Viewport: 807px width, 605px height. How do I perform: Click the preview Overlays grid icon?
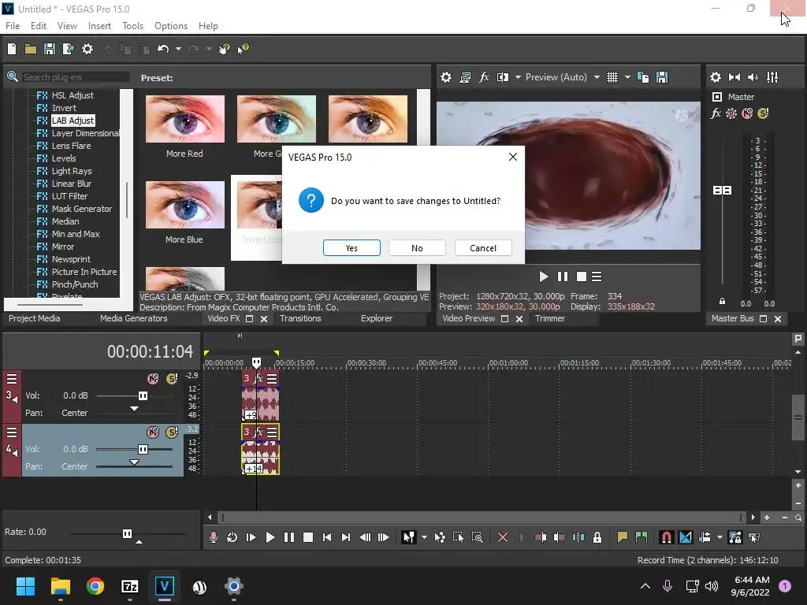click(612, 77)
